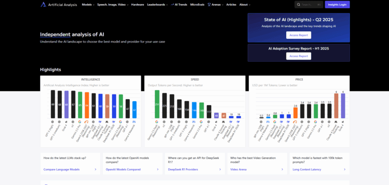Click the AI Trends chart icon
Image resolution: width=389 pixels, height=185 pixels.
coord(172,5)
